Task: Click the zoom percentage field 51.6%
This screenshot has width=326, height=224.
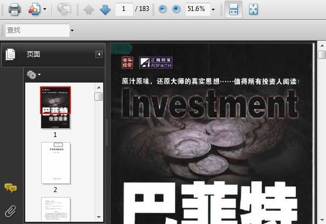Action: pos(198,9)
